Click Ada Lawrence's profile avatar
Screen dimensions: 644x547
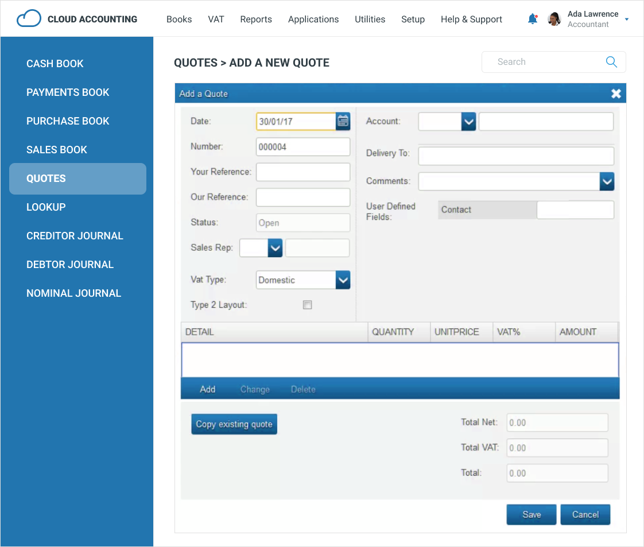[554, 19]
